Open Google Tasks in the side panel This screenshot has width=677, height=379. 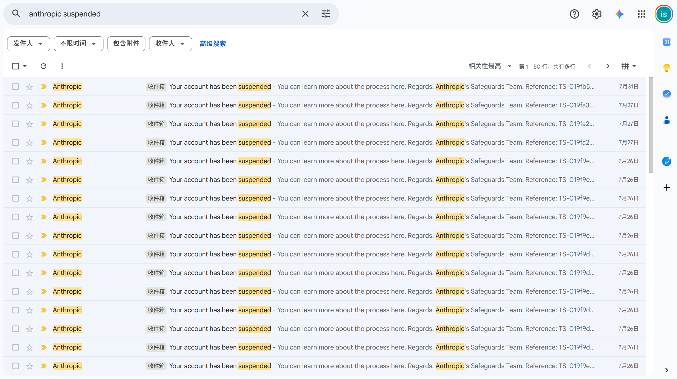(667, 94)
